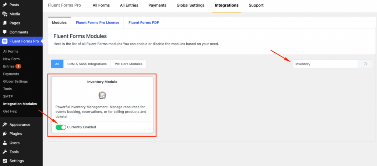Screen dimensions: 377x166
Task: Click the search magnifier button
Action: [365, 64]
